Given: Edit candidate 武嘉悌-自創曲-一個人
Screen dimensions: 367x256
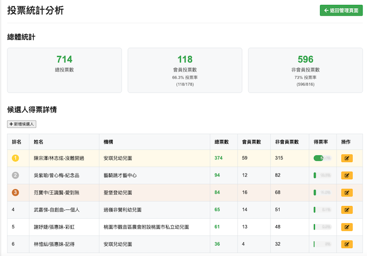Looking at the screenshot, I should click(x=346, y=209).
